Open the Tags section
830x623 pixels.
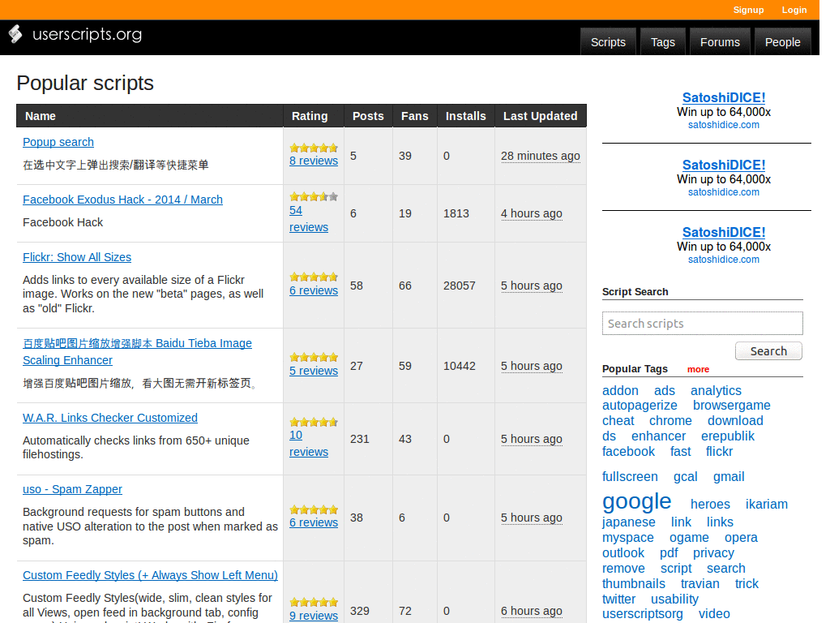click(662, 41)
